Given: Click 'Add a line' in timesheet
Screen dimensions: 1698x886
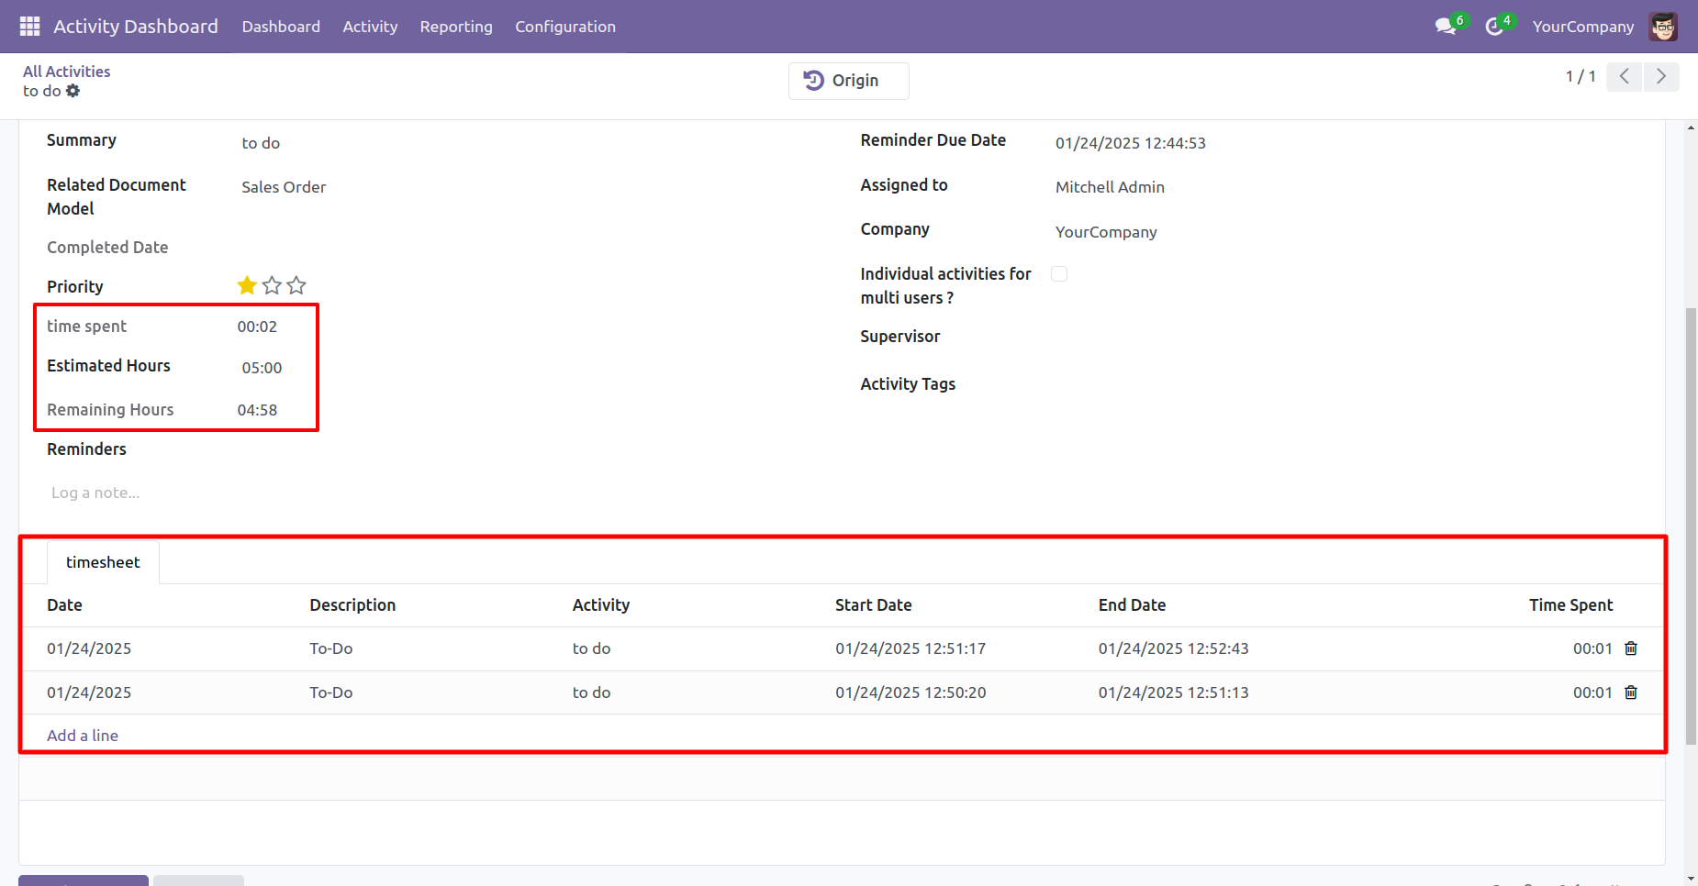Looking at the screenshot, I should tap(83, 736).
